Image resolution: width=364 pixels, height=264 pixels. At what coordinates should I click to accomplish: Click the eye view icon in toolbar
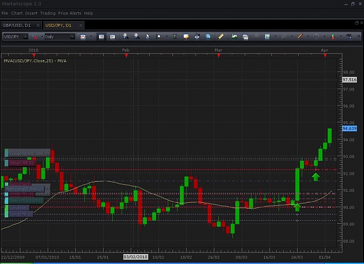click(197, 36)
